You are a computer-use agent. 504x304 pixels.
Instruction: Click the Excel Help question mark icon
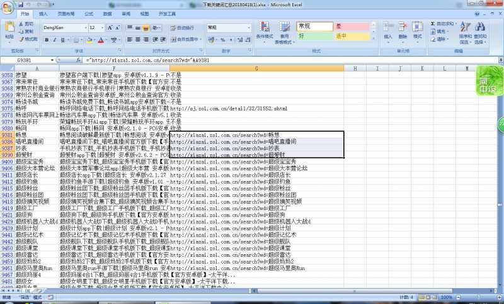tap(477, 14)
